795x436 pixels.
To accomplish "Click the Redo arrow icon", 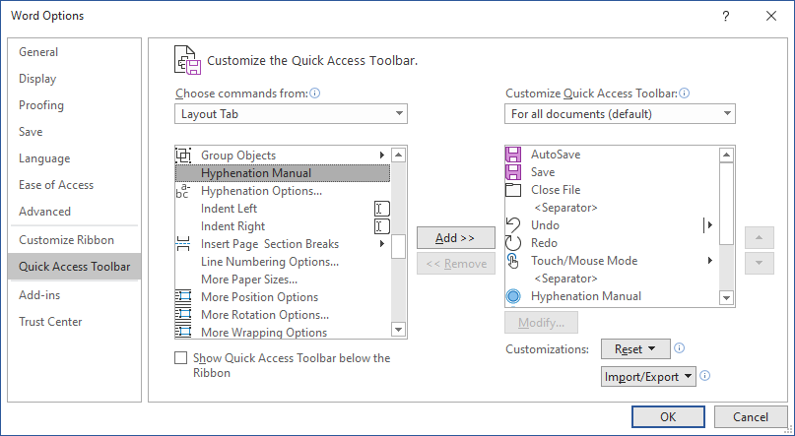I will pos(513,243).
